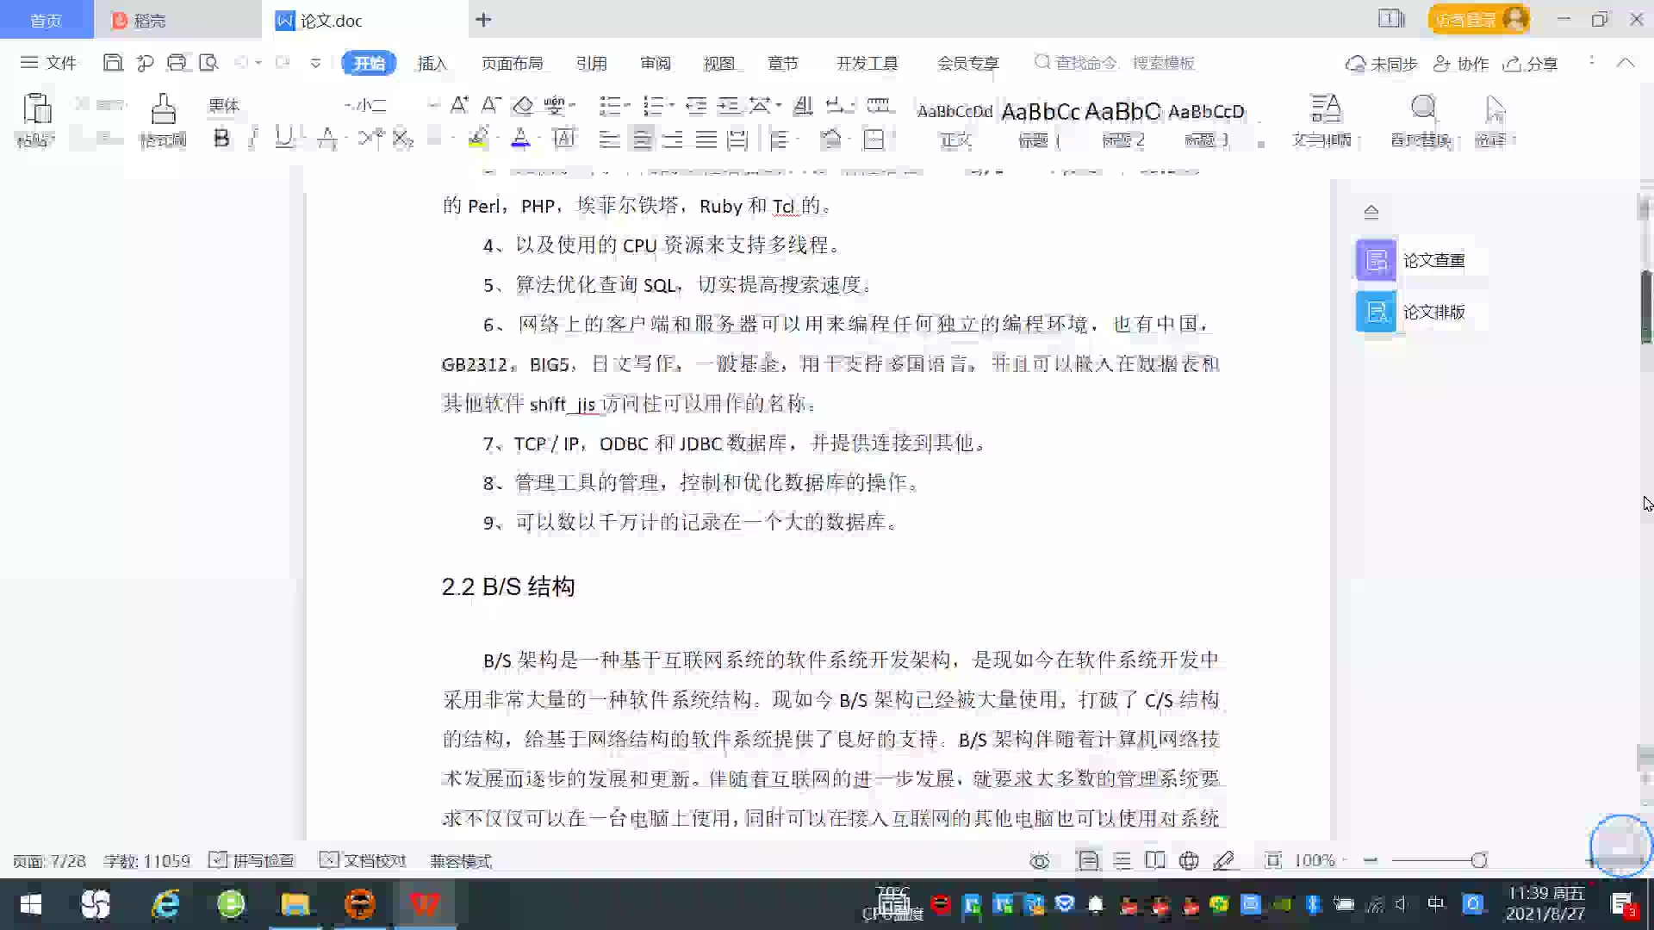Screen dimensions: 1654x930
Task: Click the 访客登录 login button
Action: click(x=1478, y=19)
